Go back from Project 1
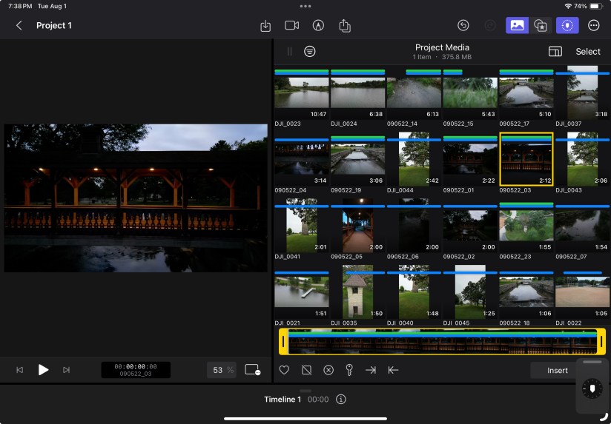Screen dimensions: 611x424 [19, 26]
